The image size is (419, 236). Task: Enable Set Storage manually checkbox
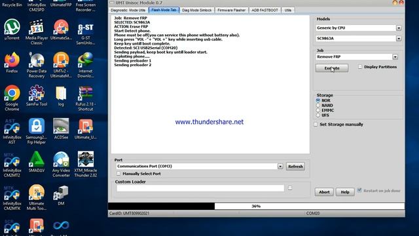316,125
